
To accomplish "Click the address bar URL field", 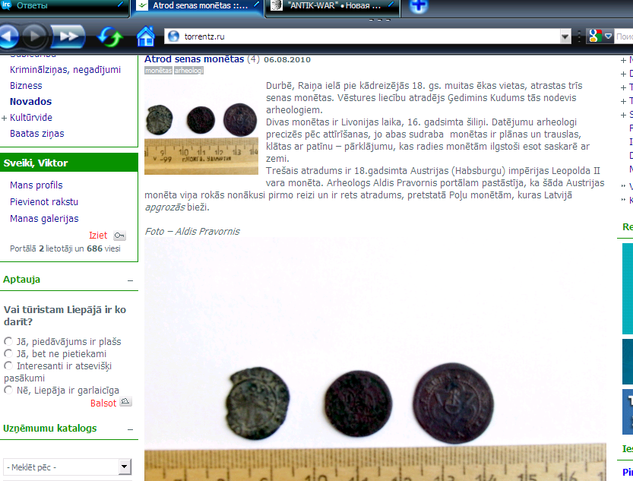I will 362,36.
